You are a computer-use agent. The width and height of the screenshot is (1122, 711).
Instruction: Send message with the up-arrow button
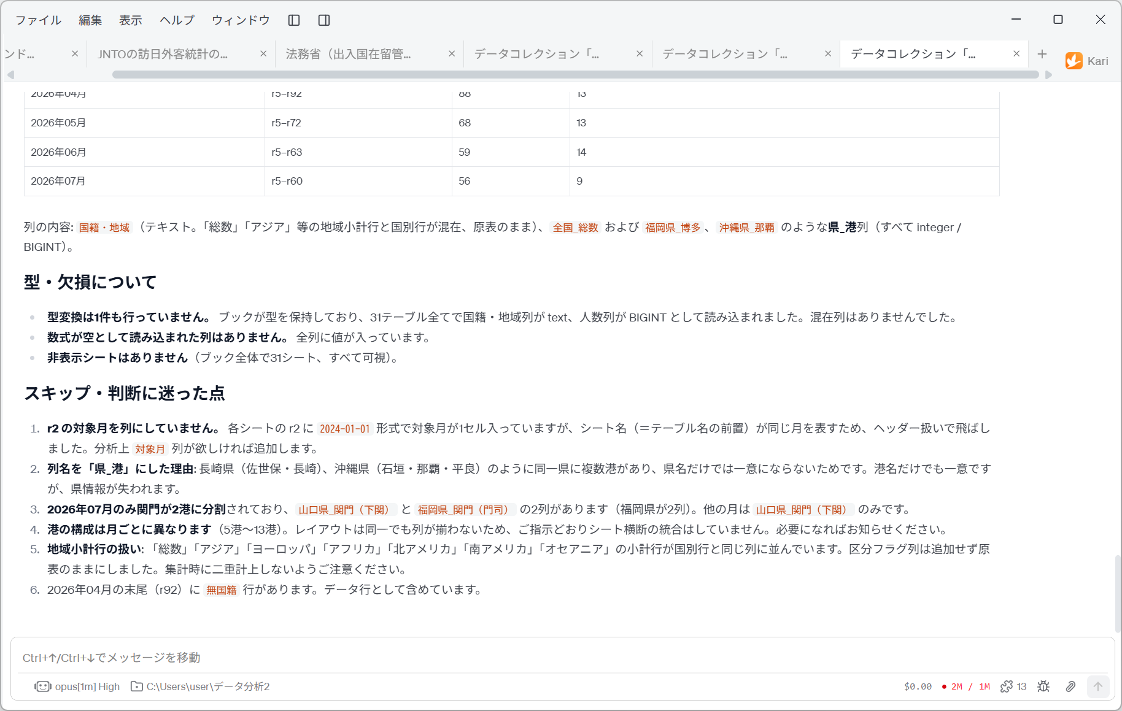[1098, 686]
